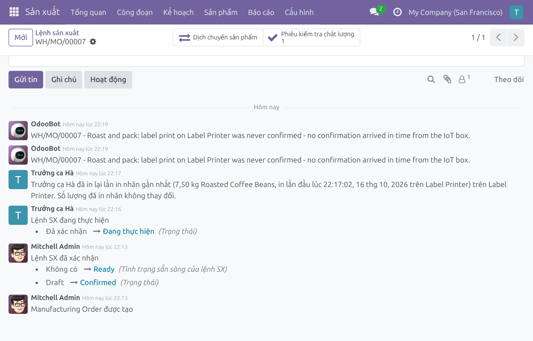Click OdooBot name on first 22:19 message

(x=46, y=124)
